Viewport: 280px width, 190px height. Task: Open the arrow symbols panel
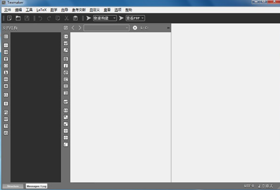pyautogui.click(x=6, y=52)
